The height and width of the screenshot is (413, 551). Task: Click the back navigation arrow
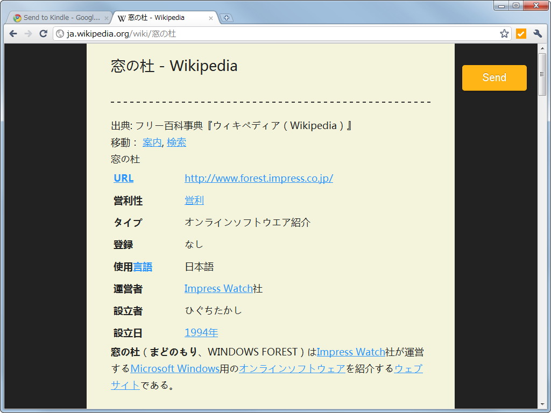coord(13,33)
